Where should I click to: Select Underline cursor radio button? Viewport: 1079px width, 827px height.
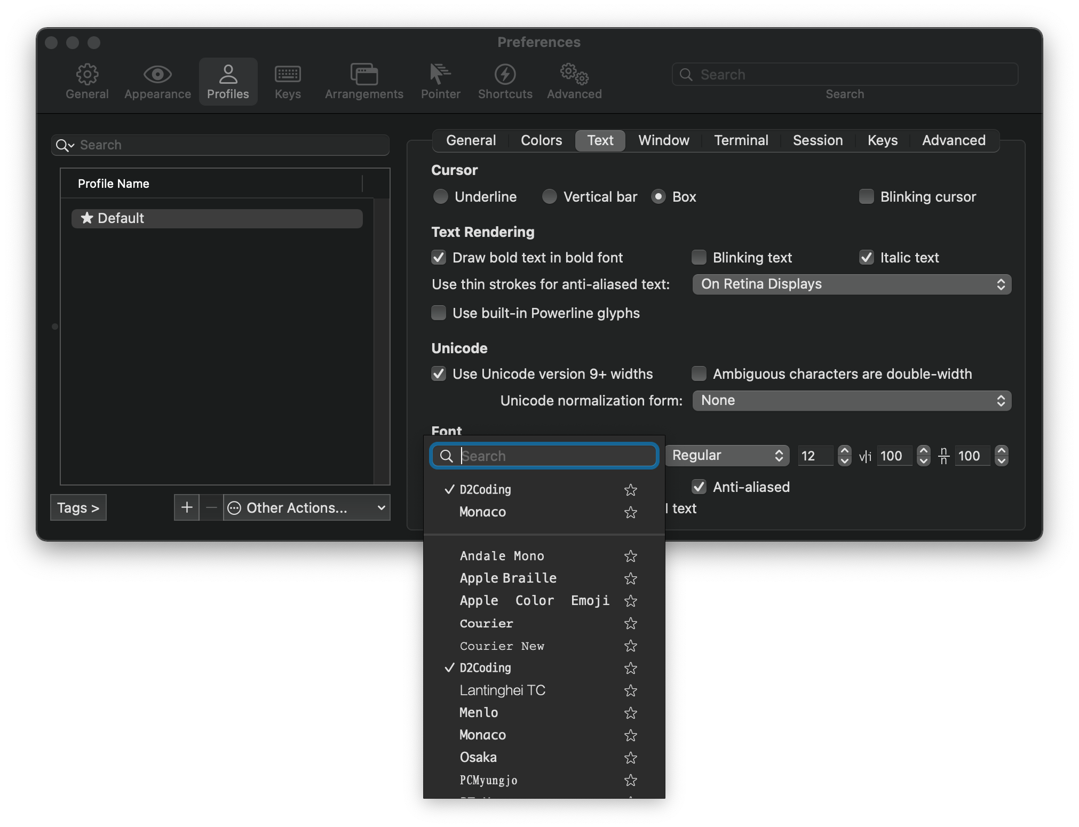click(441, 197)
